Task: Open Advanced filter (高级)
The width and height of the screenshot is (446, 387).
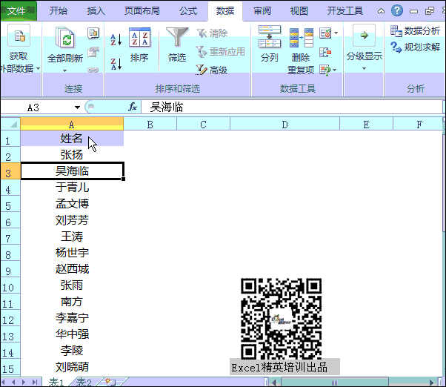Action: 211,70
